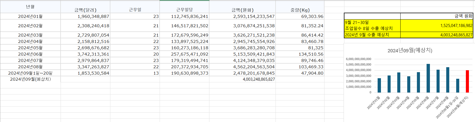Click chart title 2024년09월(예상치)
The image size is (475, 122).
(410, 50)
